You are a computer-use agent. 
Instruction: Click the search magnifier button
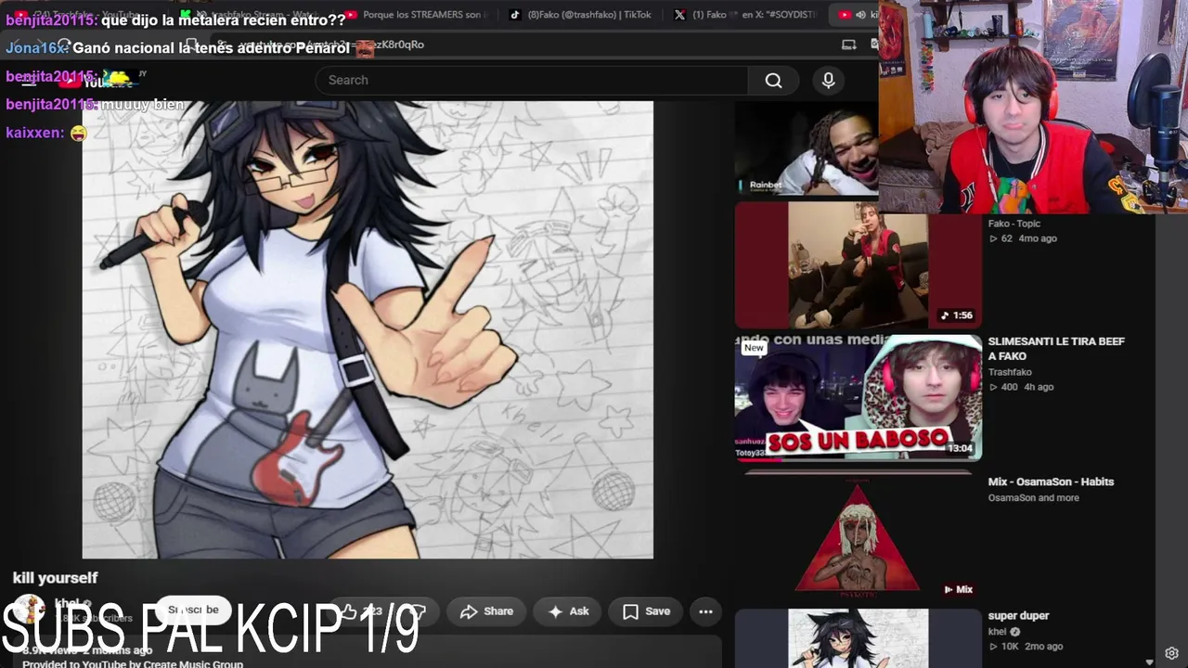coord(773,81)
